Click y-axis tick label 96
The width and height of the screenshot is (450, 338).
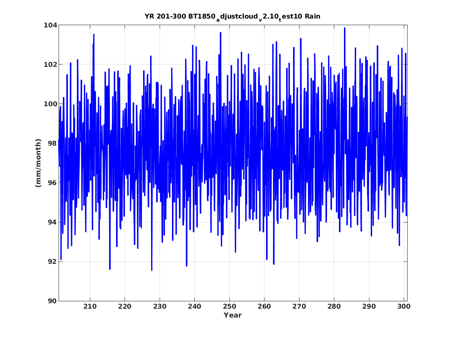[52, 183]
